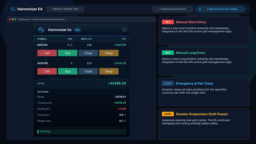Click the Manual Short Entry heading
This screenshot has height=144, width=256.
click(191, 22)
